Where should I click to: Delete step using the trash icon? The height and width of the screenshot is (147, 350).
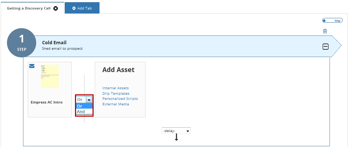(325, 31)
